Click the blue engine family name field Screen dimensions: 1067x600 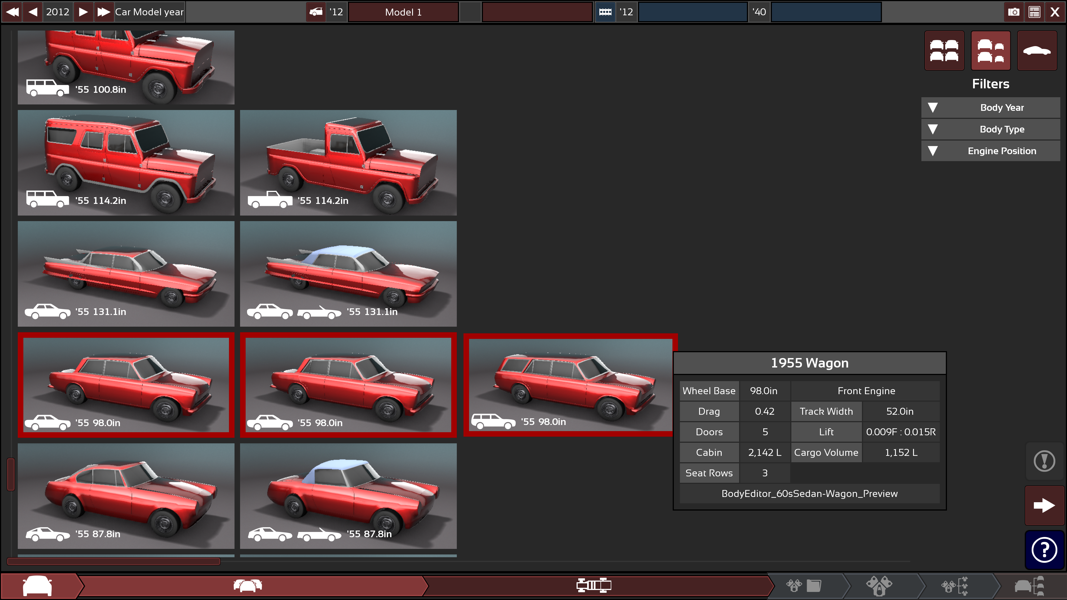click(x=692, y=12)
